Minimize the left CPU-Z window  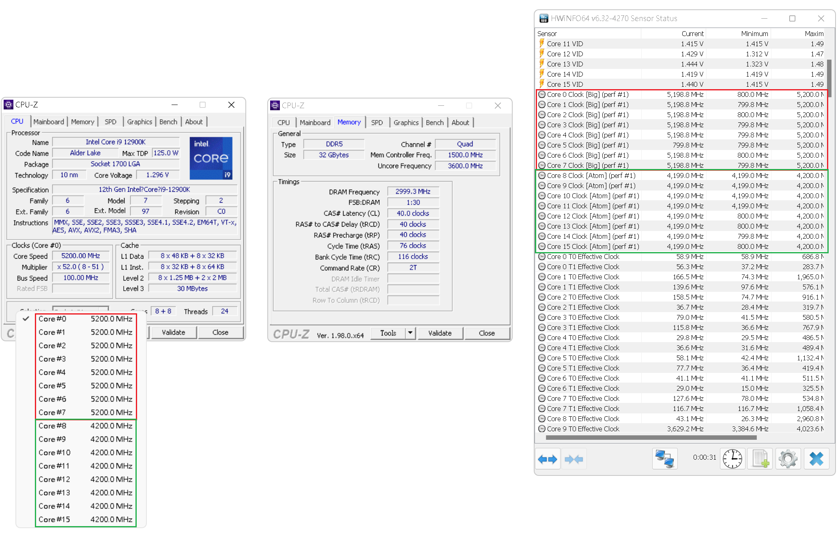tap(175, 105)
